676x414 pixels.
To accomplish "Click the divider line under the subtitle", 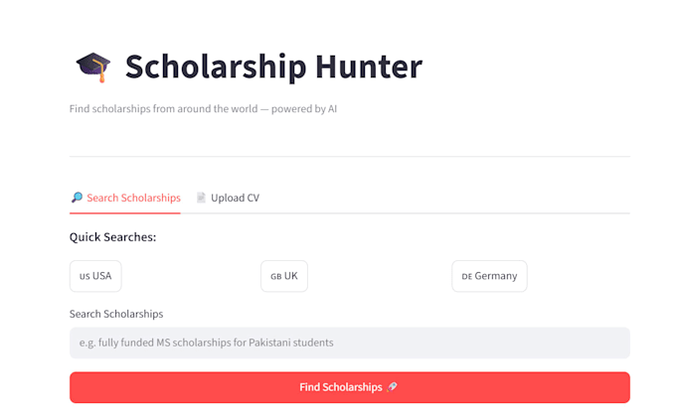I will (350, 156).
